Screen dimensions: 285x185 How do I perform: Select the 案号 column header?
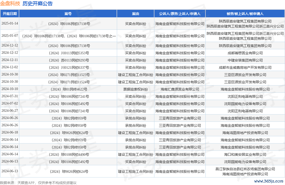68,13
